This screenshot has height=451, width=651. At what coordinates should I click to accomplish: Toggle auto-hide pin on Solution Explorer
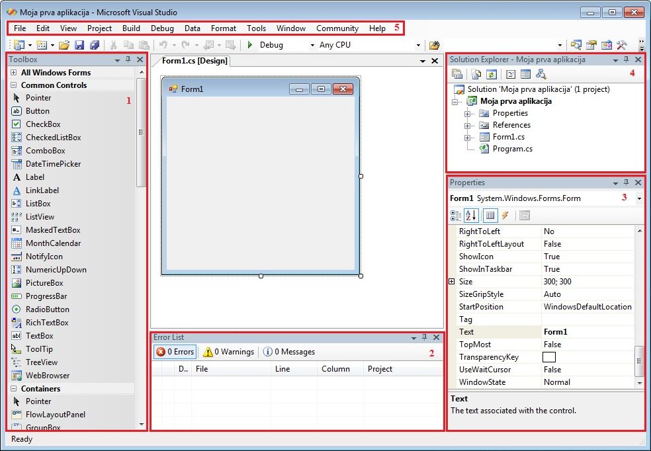coord(626,60)
